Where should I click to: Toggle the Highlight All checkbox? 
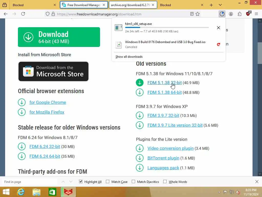[x=81, y=182]
